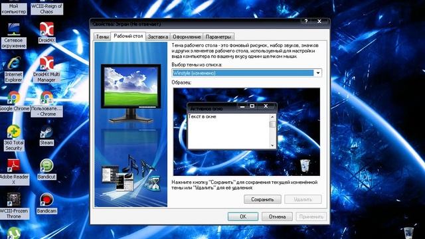Click the Текст в окне sample text

202,117
